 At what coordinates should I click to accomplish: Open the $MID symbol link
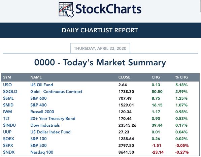tap(8, 105)
